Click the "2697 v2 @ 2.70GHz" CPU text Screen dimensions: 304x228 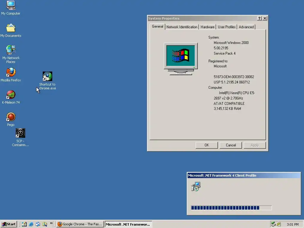coord(228,98)
